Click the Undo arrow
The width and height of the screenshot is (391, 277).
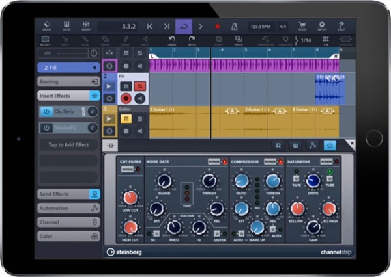tap(172, 40)
